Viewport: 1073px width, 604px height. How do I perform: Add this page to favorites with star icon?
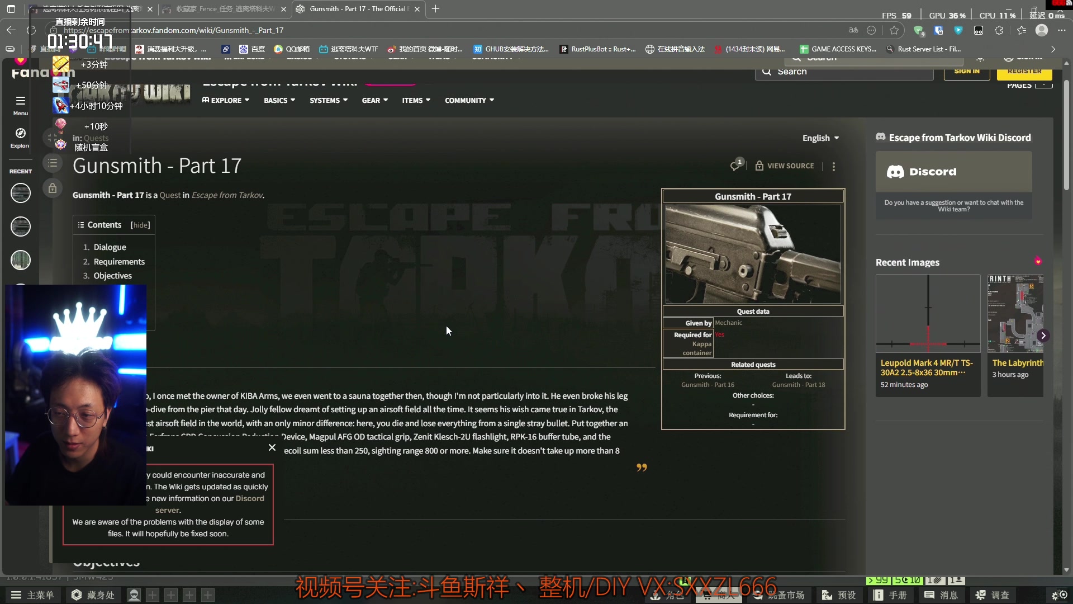pos(894,30)
